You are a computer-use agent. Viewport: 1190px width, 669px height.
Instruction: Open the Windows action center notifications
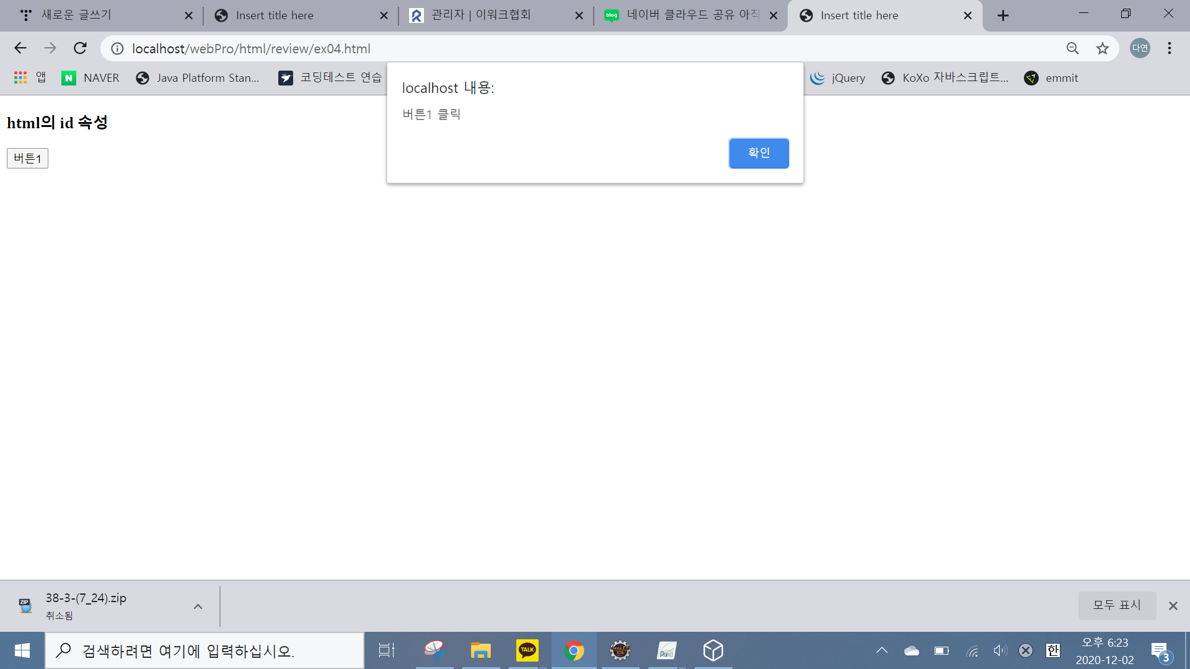coord(1160,650)
